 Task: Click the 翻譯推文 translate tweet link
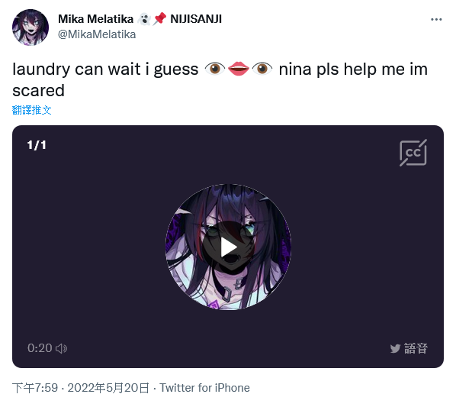32,110
